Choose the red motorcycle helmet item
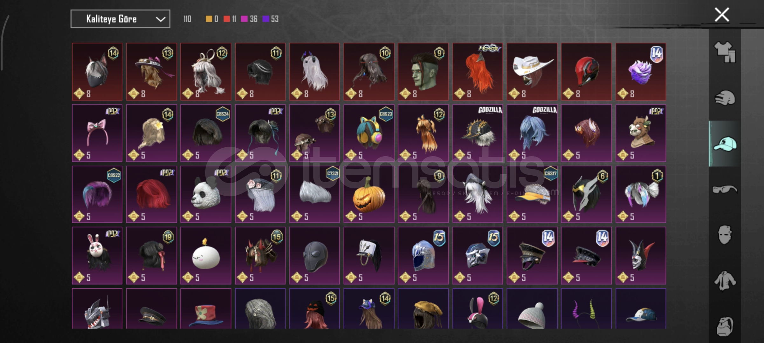Viewport: 764px width, 343px height. click(586, 72)
